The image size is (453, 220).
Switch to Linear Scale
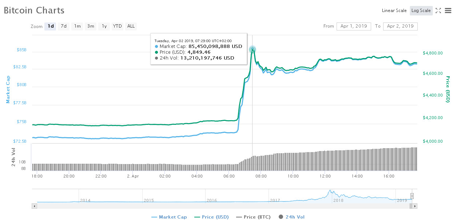pyautogui.click(x=394, y=11)
